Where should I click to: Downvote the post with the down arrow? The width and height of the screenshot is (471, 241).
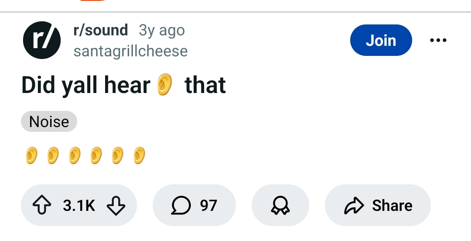pyautogui.click(x=116, y=205)
